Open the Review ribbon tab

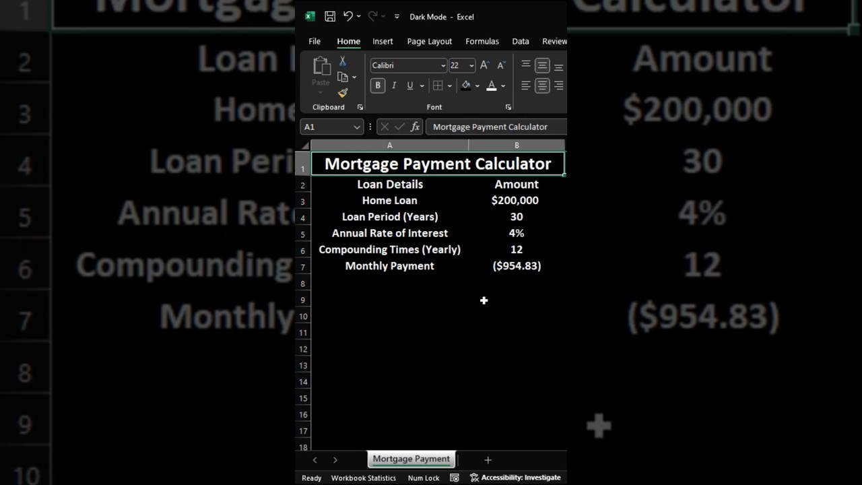(x=554, y=41)
